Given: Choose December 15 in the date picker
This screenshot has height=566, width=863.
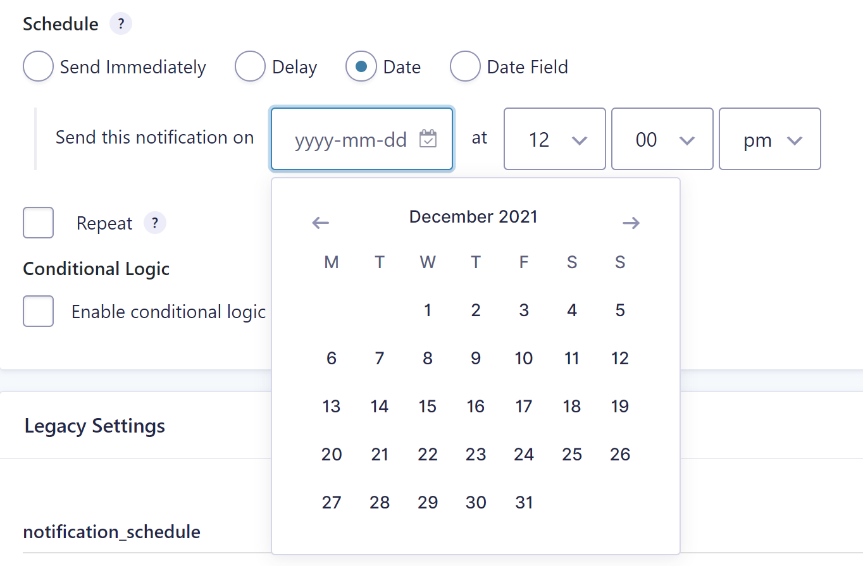Looking at the screenshot, I should pos(428,406).
